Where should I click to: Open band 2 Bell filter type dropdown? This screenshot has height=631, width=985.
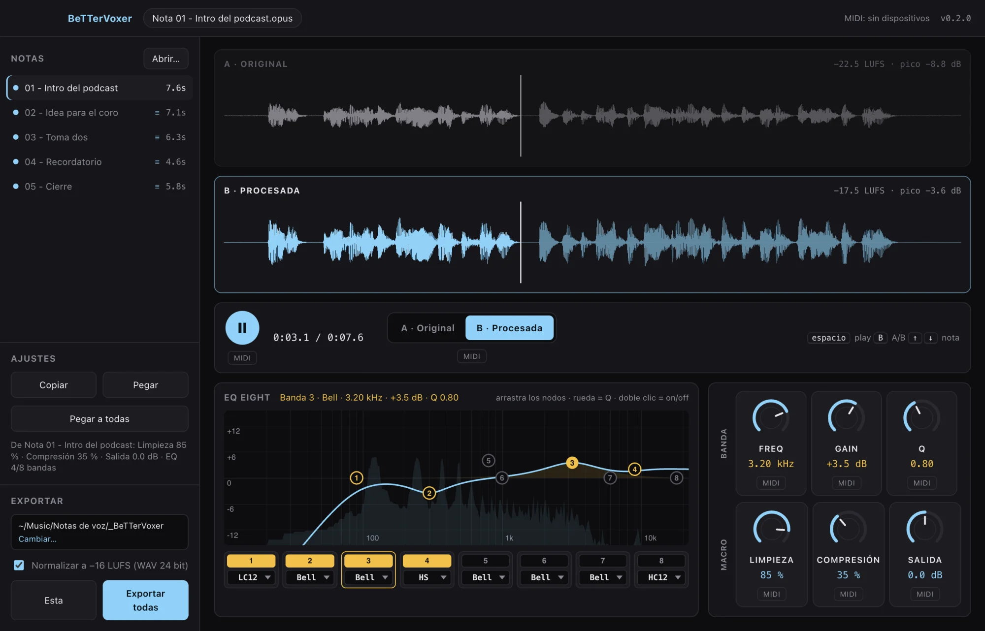click(310, 577)
